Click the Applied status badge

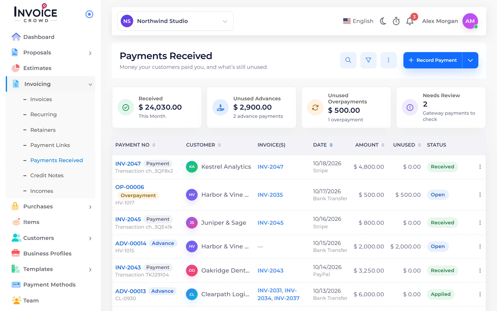(x=441, y=294)
